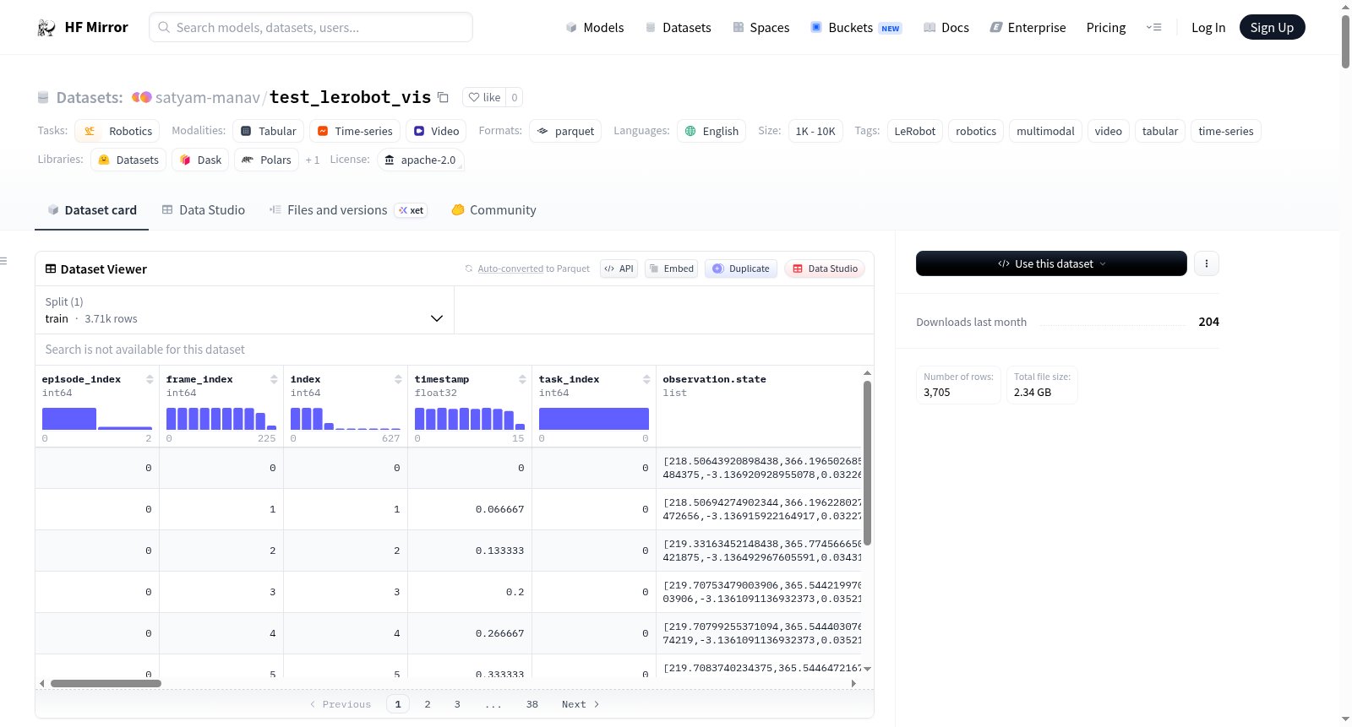Open the Datasets page
This screenshot has height=727, width=1352.
click(x=678, y=27)
